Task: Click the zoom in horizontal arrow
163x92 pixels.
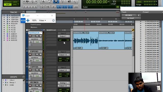Action: coord(36,1)
